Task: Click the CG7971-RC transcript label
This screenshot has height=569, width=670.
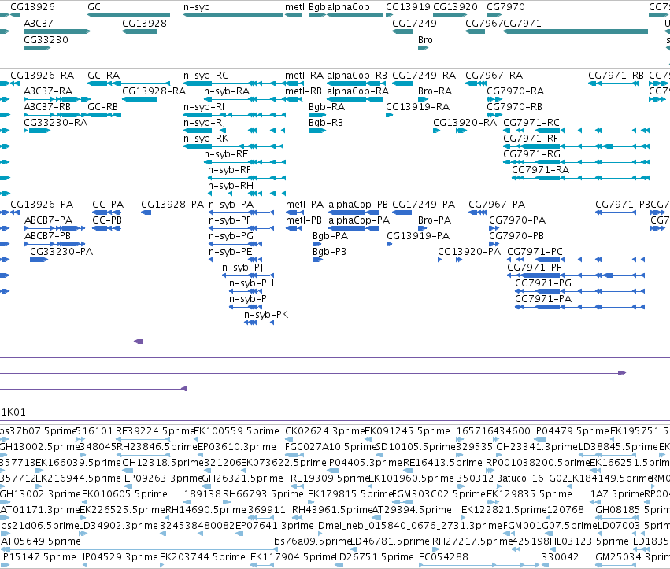Action: coord(531,123)
